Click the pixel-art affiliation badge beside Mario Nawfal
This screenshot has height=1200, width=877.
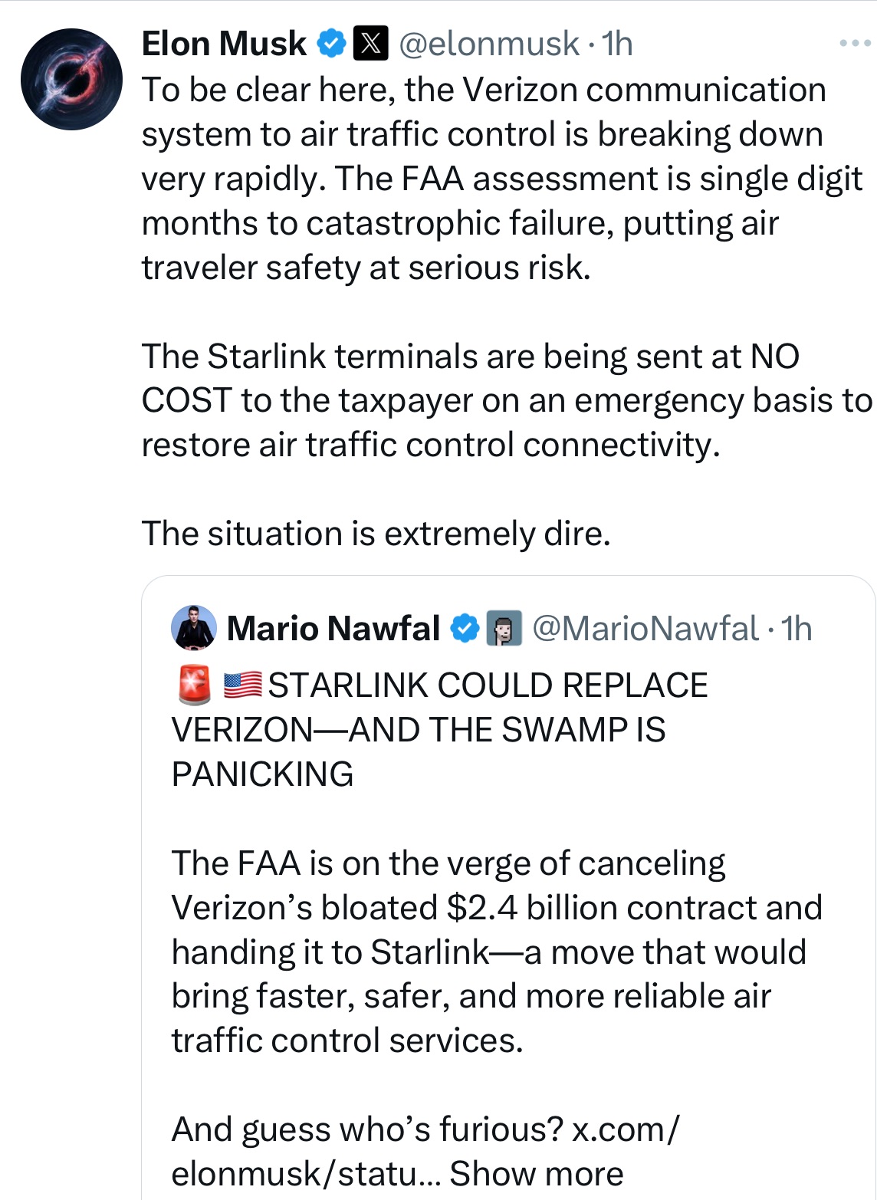[x=504, y=628]
